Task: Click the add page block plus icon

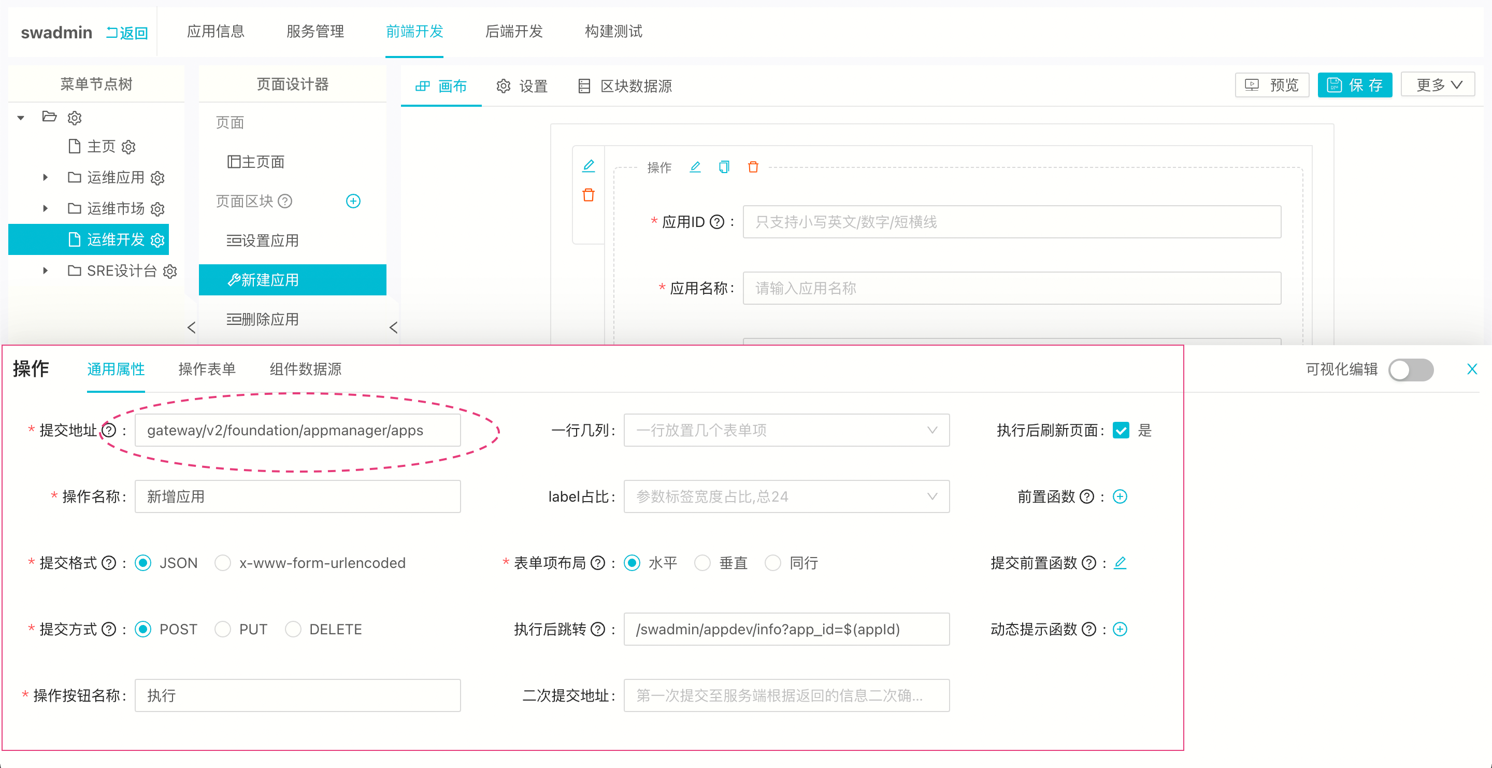Action: pos(353,201)
